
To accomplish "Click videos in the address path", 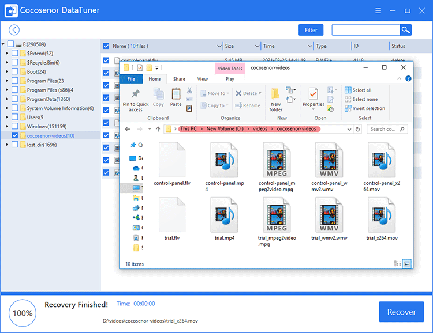I will point(260,128).
